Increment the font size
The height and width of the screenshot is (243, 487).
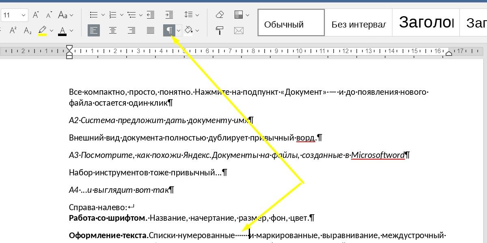(36, 15)
